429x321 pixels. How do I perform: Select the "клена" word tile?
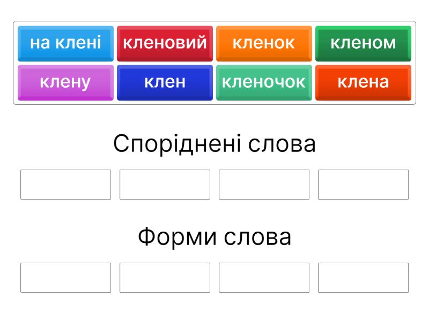(363, 82)
